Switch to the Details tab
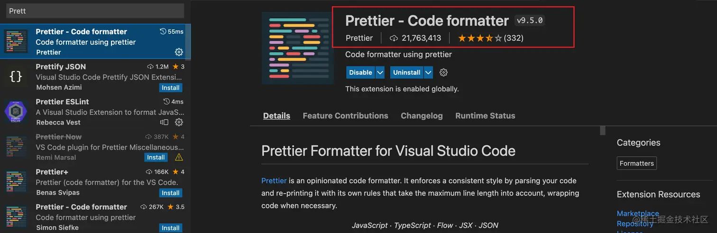 pos(276,116)
